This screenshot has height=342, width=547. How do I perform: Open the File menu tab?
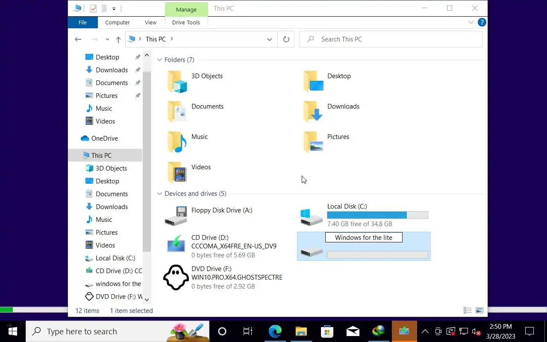click(82, 22)
